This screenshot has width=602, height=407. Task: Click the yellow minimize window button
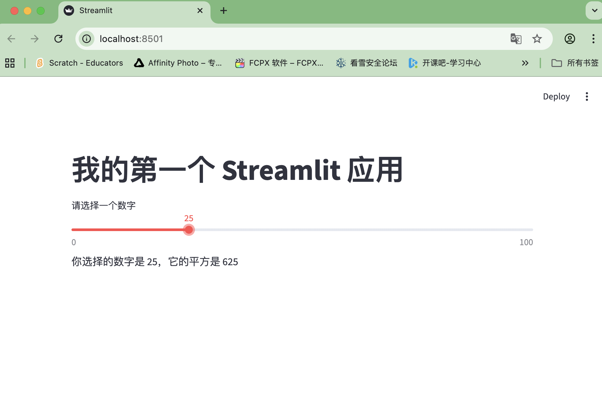pos(28,11)
